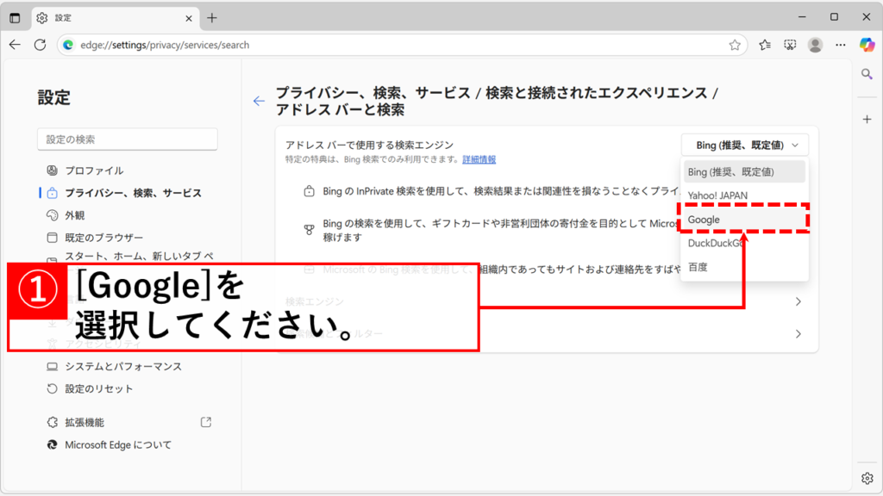883x496 pixels.
Task: Open 設定のリセット section
Action: coord(98,389)
